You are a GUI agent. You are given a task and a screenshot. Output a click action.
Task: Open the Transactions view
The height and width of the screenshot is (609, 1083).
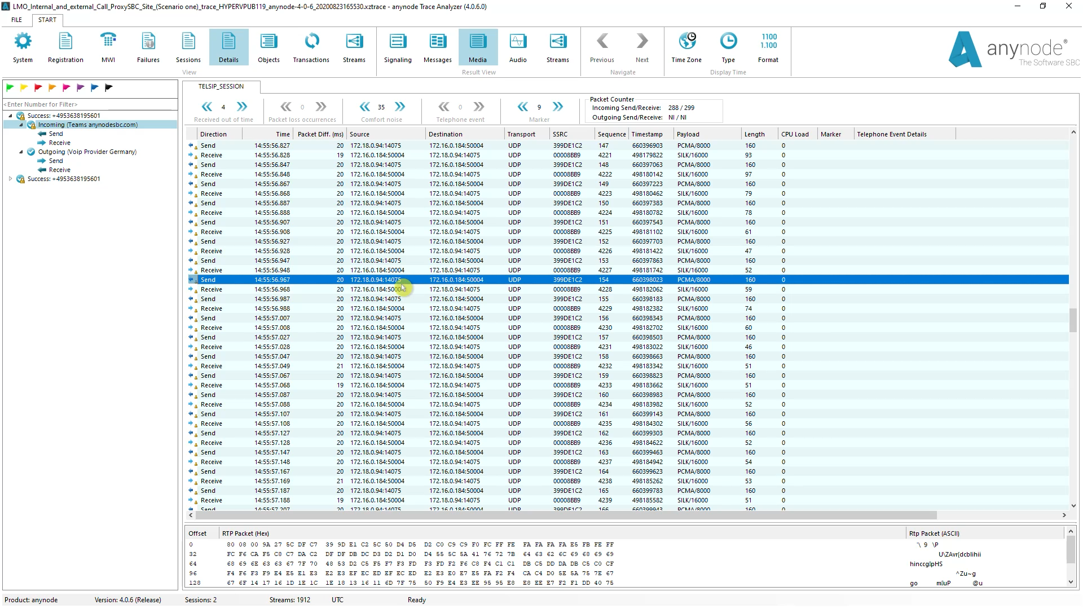311,47
